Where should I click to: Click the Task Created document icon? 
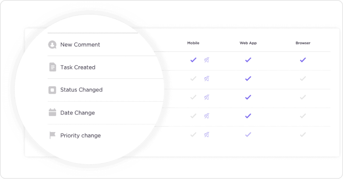52,67
